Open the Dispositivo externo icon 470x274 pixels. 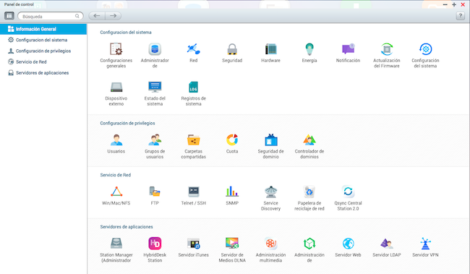click(116, 87)
